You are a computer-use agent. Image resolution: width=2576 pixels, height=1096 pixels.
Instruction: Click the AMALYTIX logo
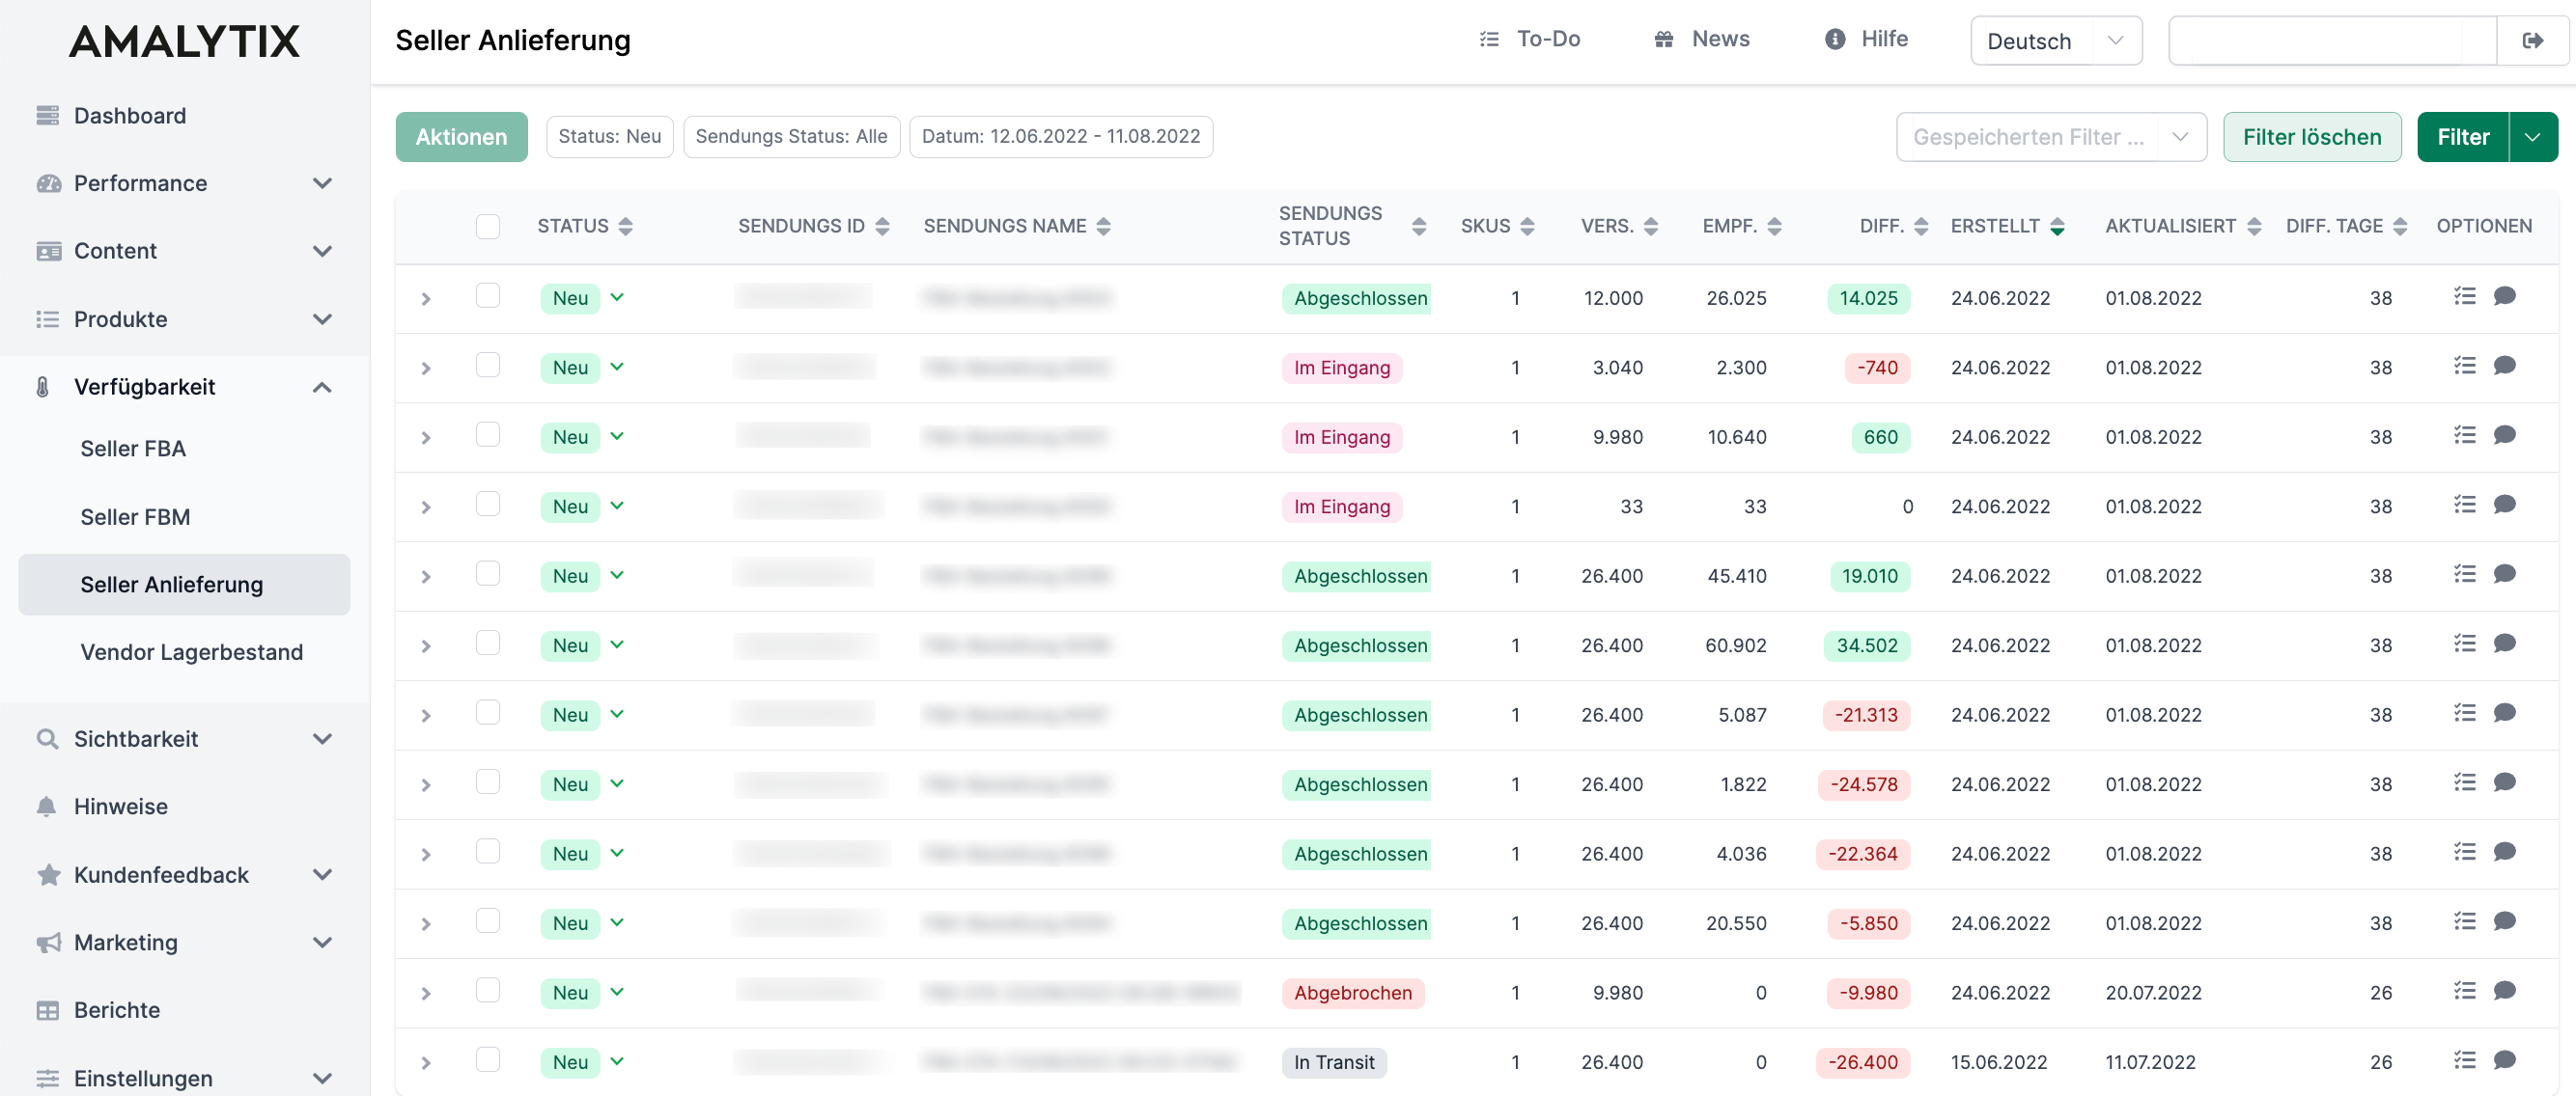[x=184, y=41]
